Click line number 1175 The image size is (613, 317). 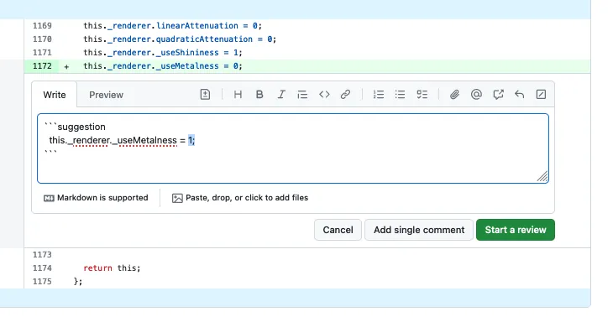pyautogui.click(x=42, y=282)
